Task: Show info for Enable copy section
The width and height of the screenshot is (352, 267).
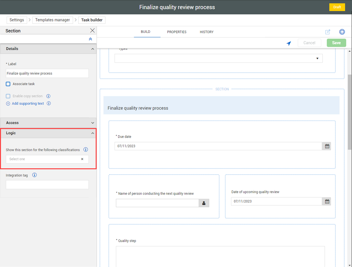Action: tap(48, 96)
